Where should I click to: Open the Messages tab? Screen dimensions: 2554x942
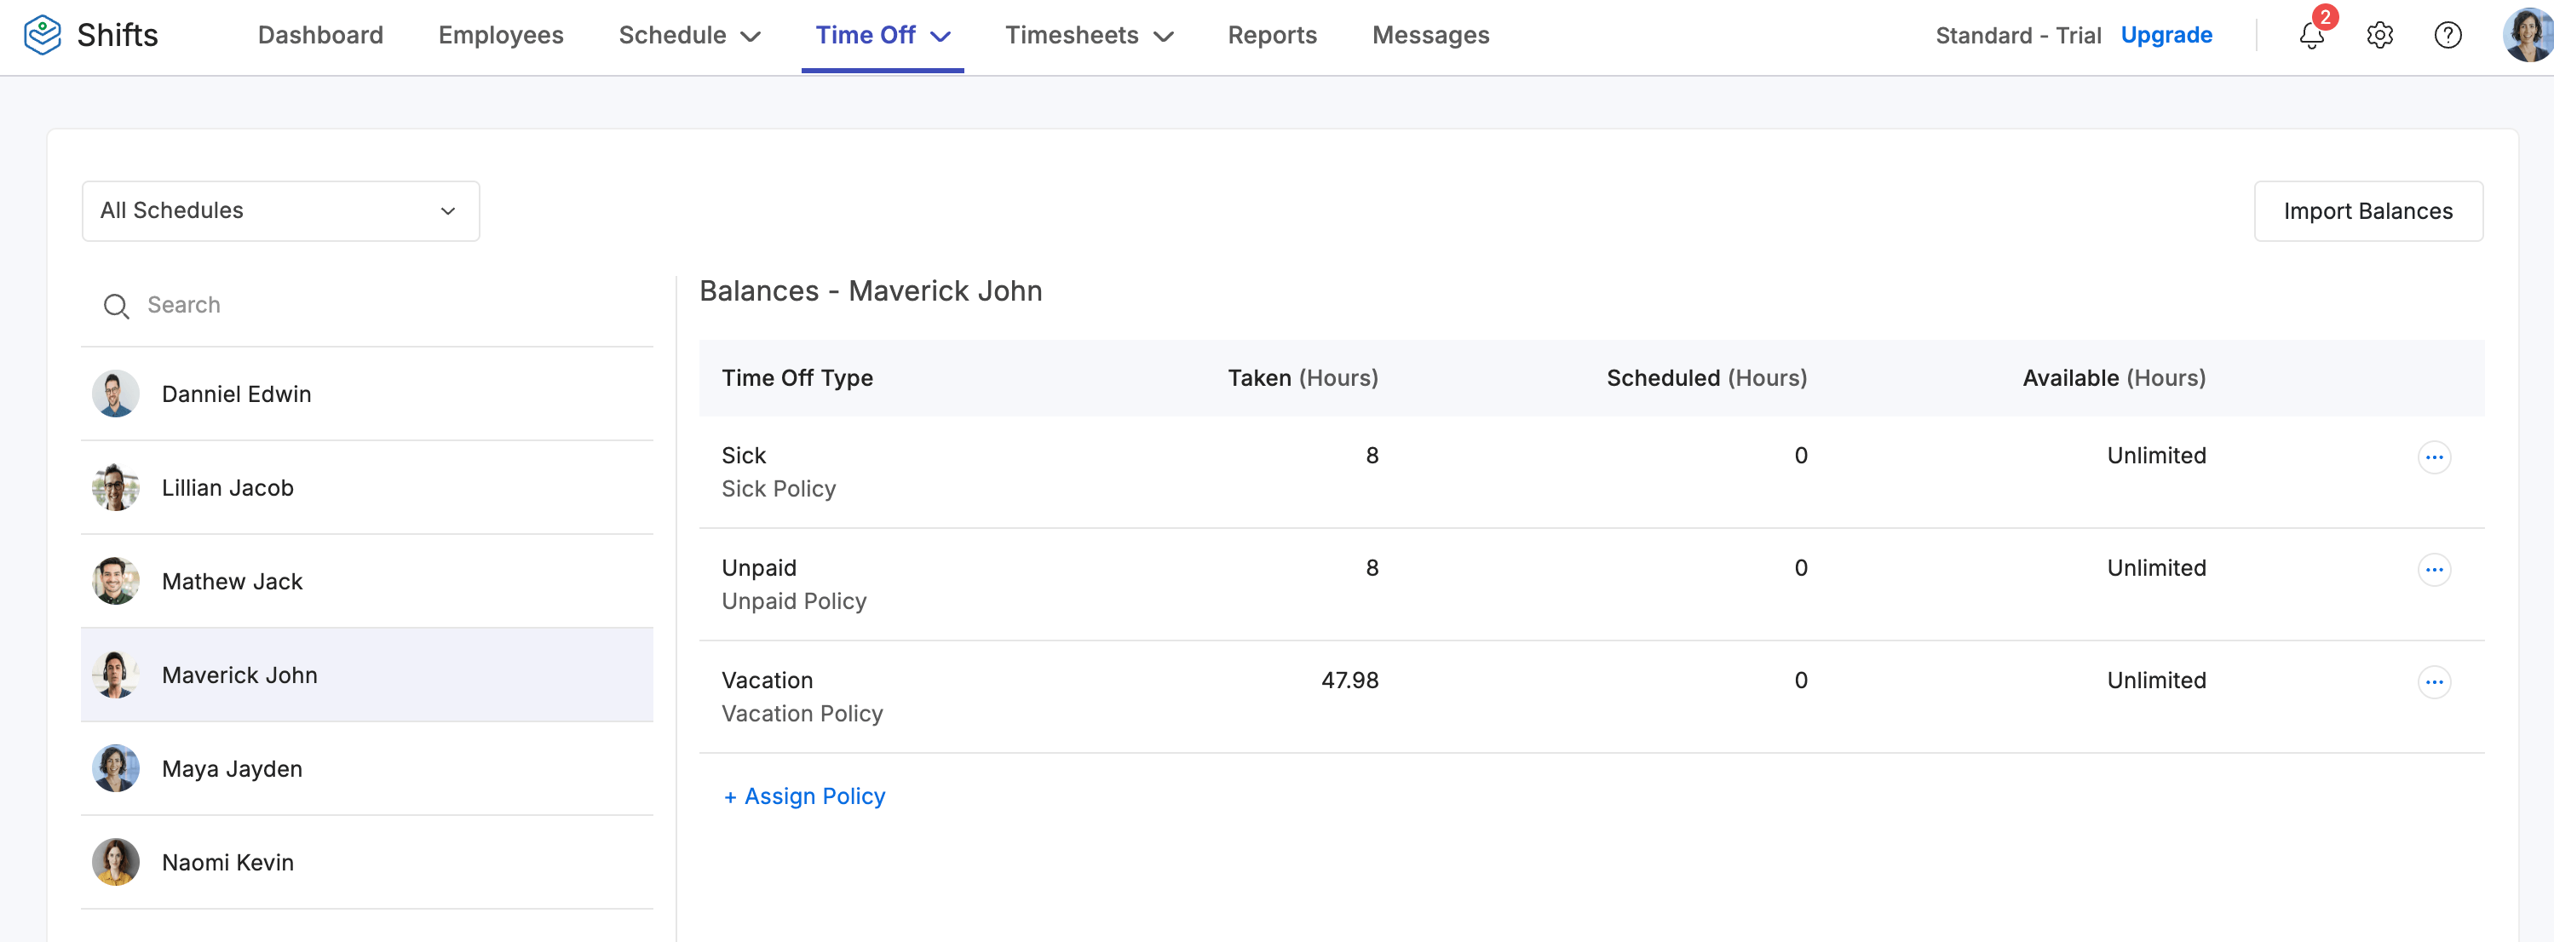click(x=1429, y=36)
